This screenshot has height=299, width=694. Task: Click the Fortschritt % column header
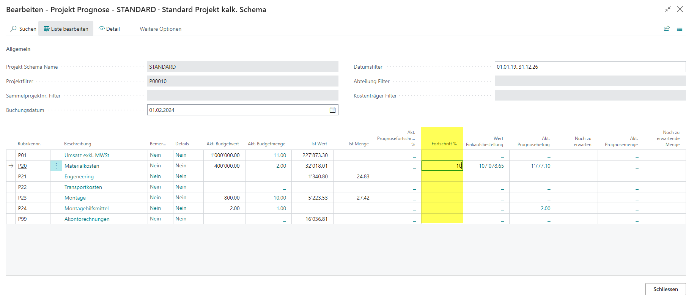coord(444,144)
